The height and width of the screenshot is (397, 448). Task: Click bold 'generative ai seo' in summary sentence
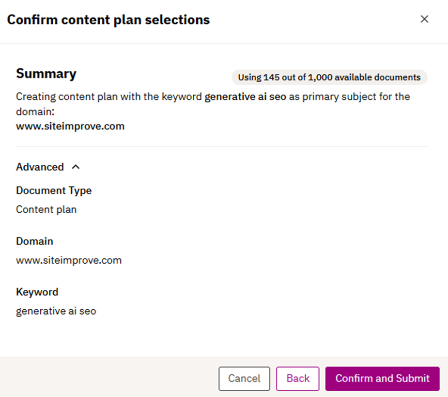coord(245,96)
